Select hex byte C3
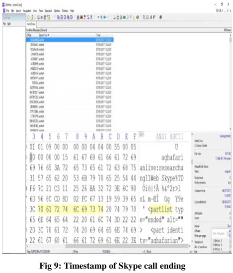233x273 pixels. point(57,189)
